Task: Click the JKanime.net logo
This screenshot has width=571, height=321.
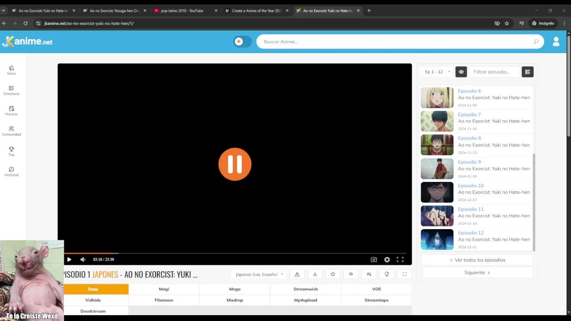Action: pos(27,41)
